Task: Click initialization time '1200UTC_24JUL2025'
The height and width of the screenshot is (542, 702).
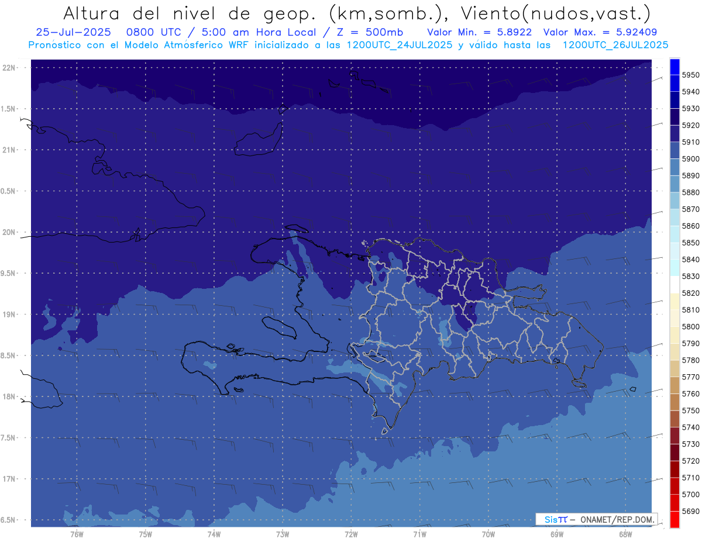Action: pyautogui.click(x=400, y=45)
